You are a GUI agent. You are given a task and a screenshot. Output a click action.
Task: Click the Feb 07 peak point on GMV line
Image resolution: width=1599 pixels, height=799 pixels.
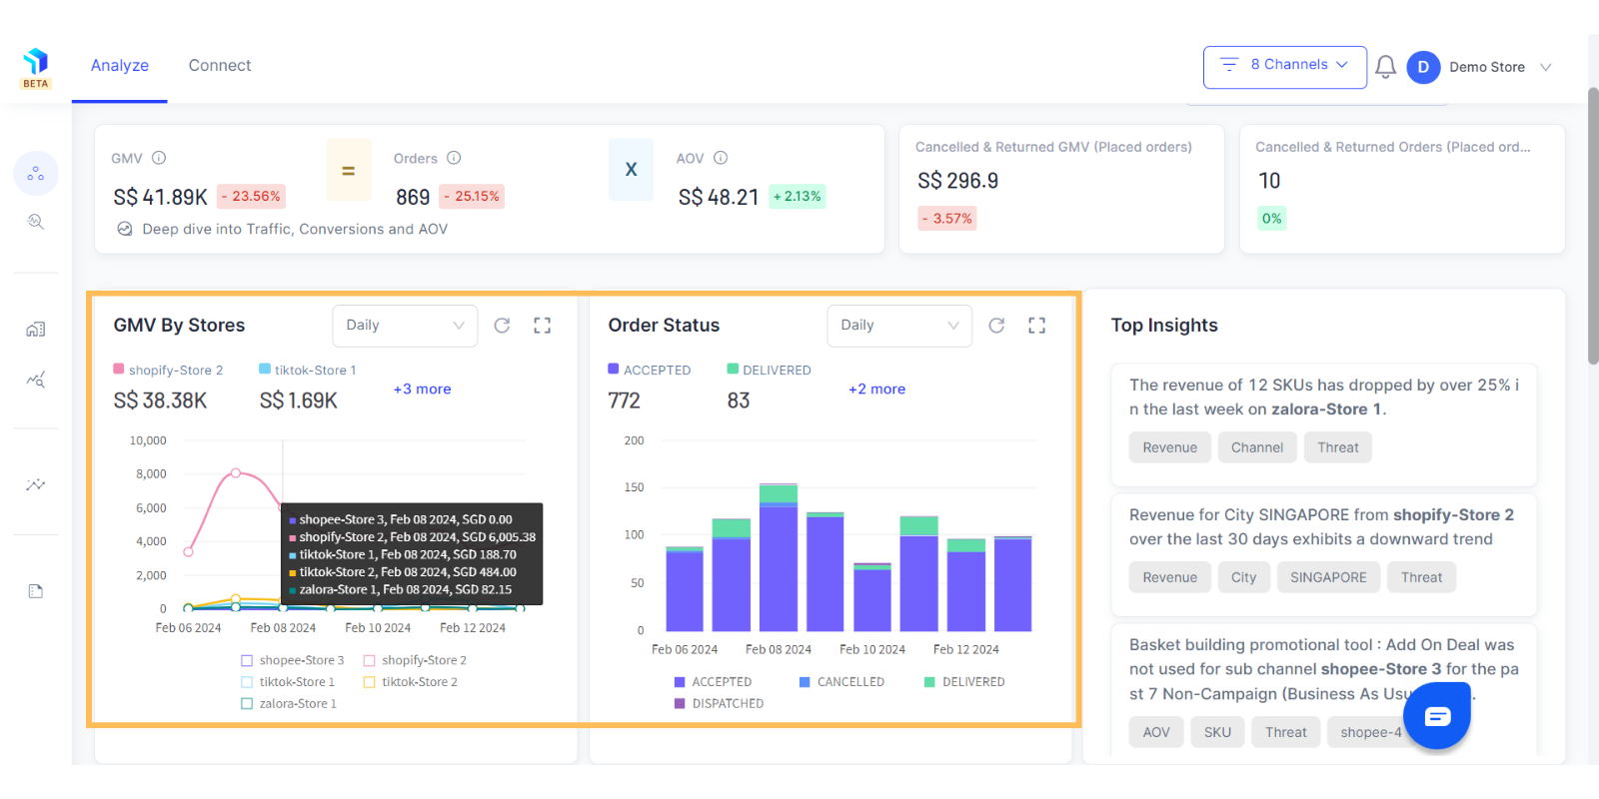[236, 472]
